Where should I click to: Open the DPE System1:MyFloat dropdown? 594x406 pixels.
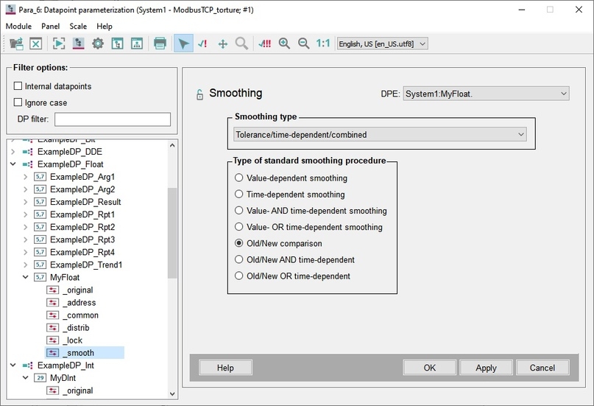coord(486,94)
